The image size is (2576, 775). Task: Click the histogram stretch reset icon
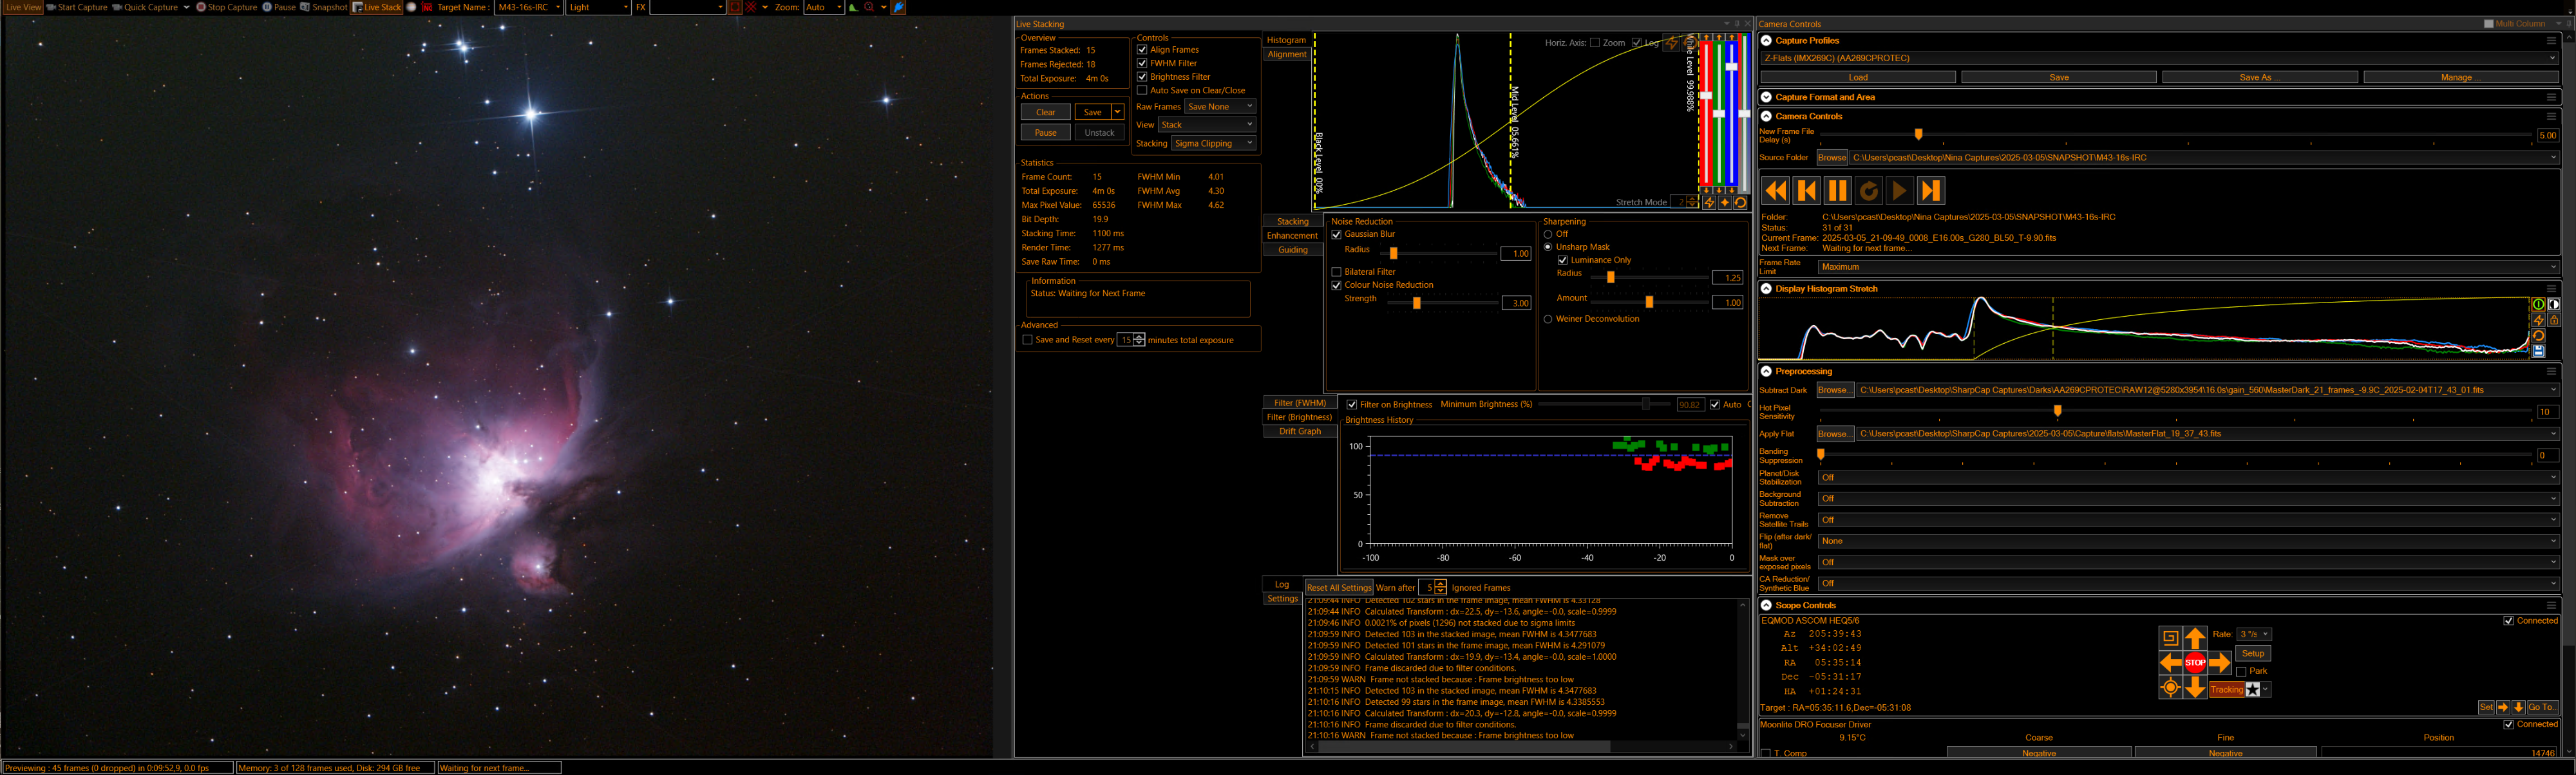[x=1741, y=202]
